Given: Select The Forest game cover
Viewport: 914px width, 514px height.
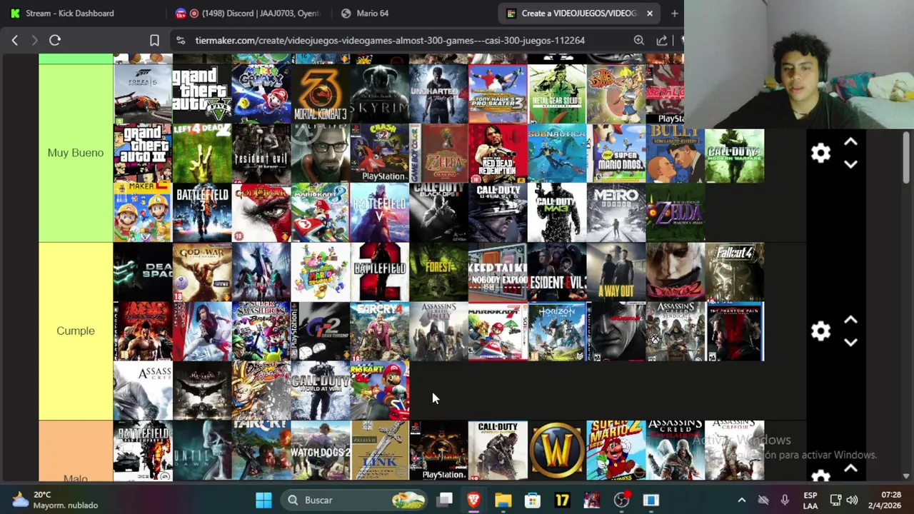Looking at the screenshot, I should (438, 272).
